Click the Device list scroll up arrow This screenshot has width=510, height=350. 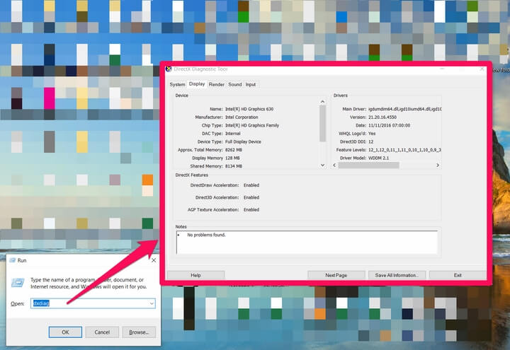323,102
